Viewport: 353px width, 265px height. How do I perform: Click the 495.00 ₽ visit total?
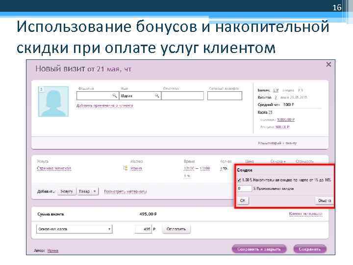148,214
